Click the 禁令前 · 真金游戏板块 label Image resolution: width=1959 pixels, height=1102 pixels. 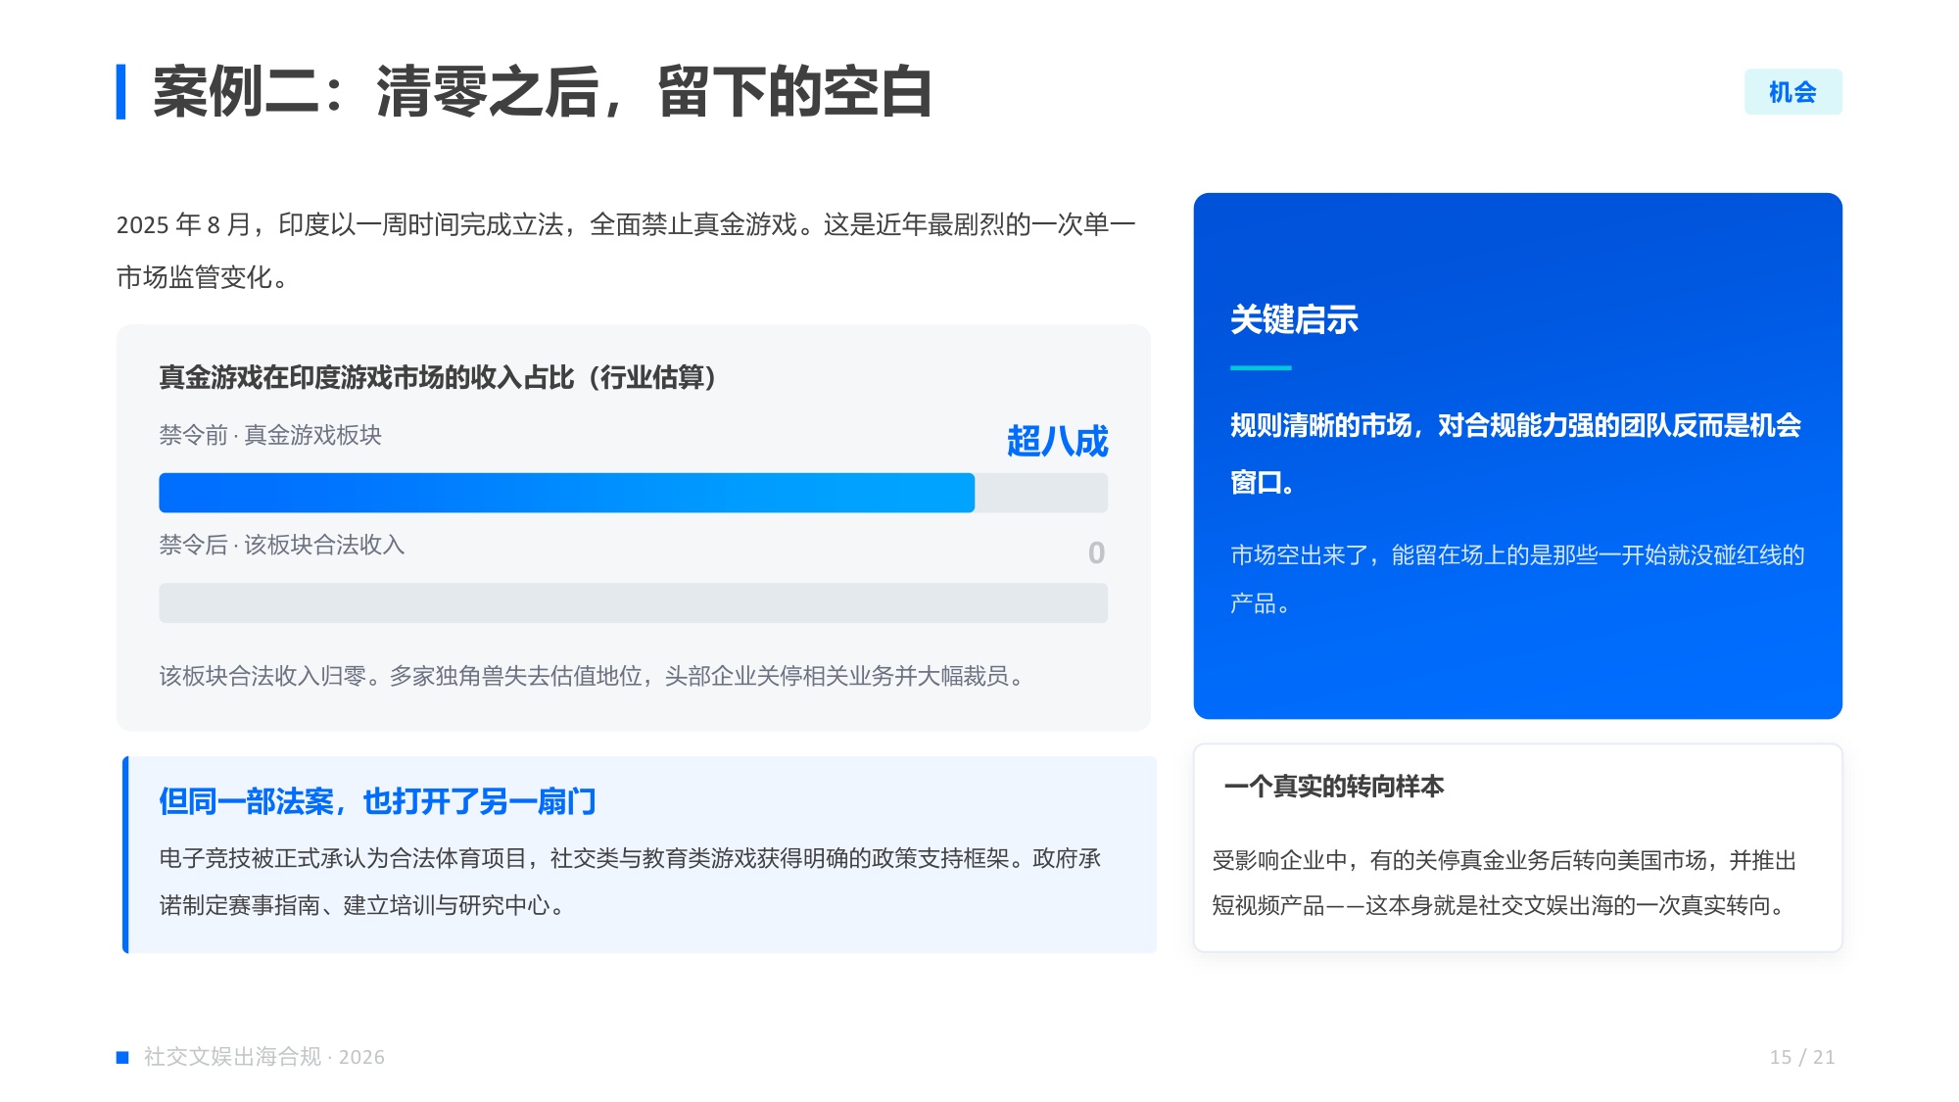pyautogui.click(x=270, y=435)
